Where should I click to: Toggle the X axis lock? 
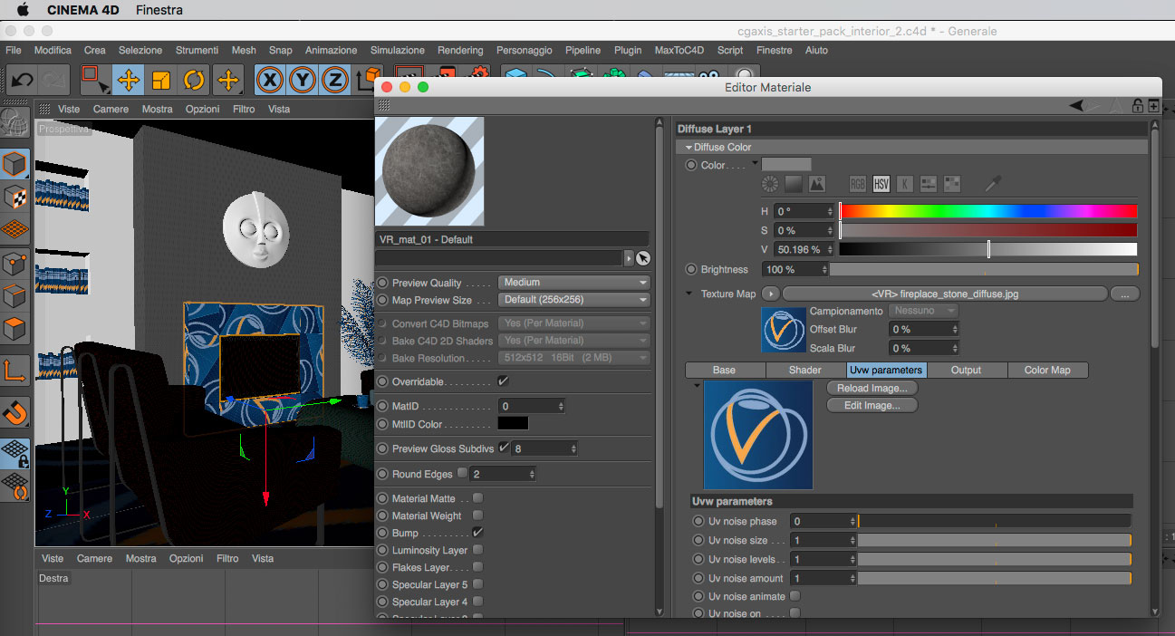269,80
